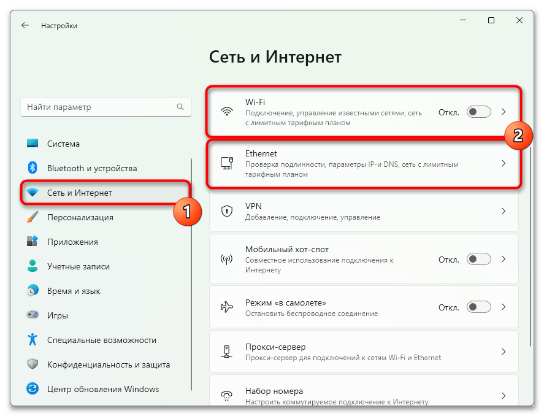Open the VPN settings title
544x416 pixels.
click(x=253, y=206)
